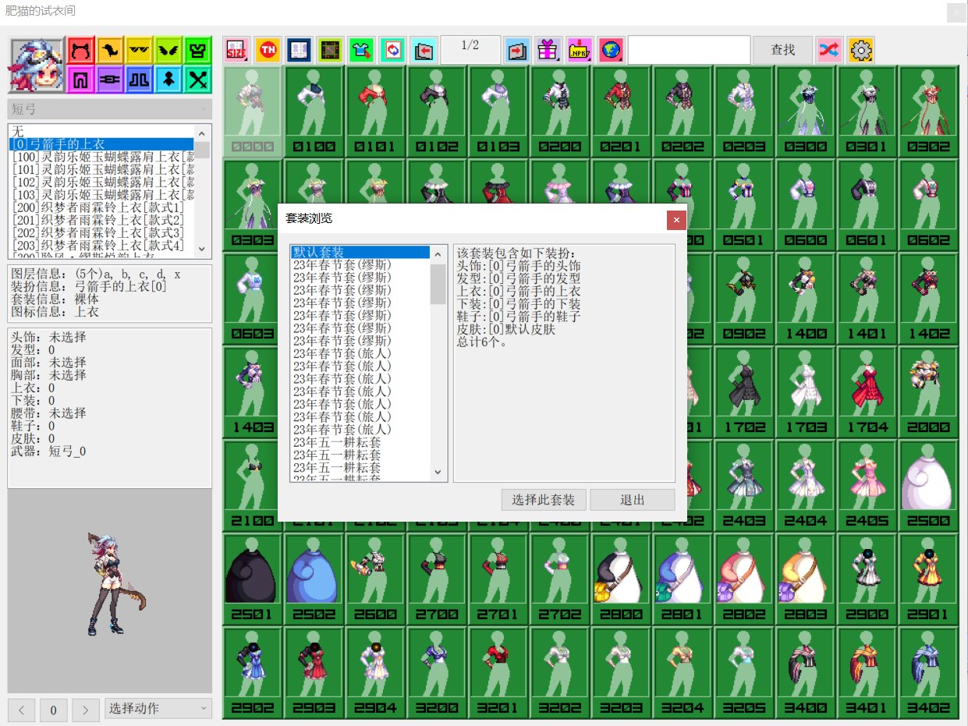Image resolution: width=968 pixels, height=726 pixels.
Task: Click the frame number 0 button
Action: point(53,710)
